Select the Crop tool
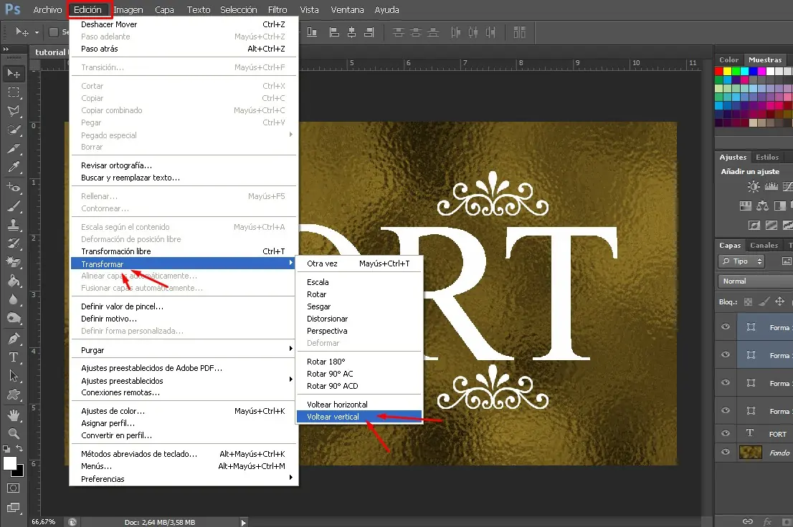This screenshot has height=527, width=793. [x=14, y=148]
